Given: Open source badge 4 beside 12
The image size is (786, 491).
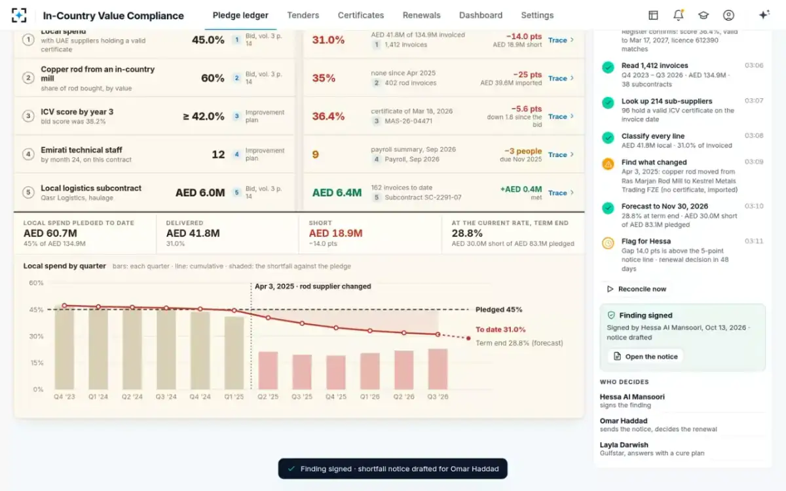Looking at the screenshot, I should tap(237, 155).
